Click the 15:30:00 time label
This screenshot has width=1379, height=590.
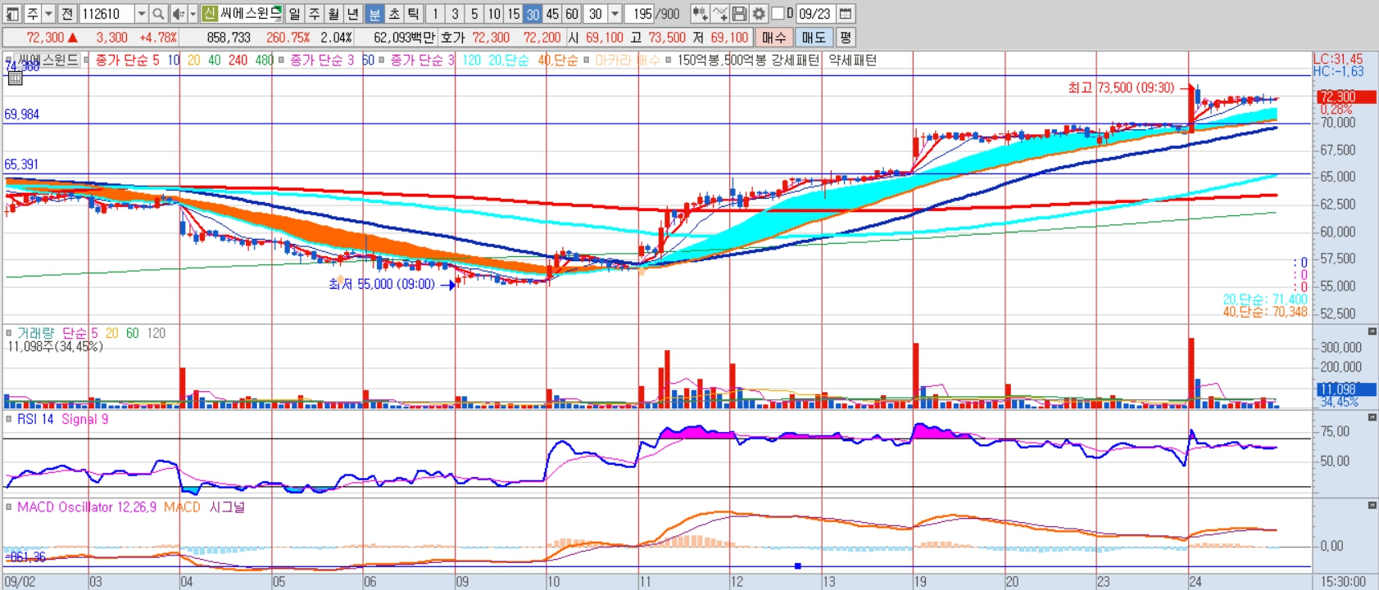click(x=1343, y=582)
